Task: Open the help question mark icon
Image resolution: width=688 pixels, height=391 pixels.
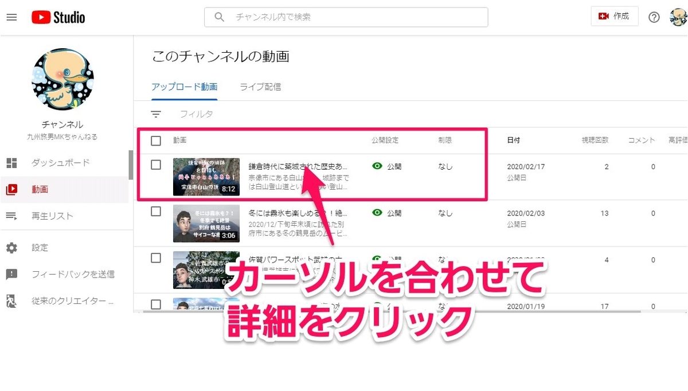Action: pos(654,17)
